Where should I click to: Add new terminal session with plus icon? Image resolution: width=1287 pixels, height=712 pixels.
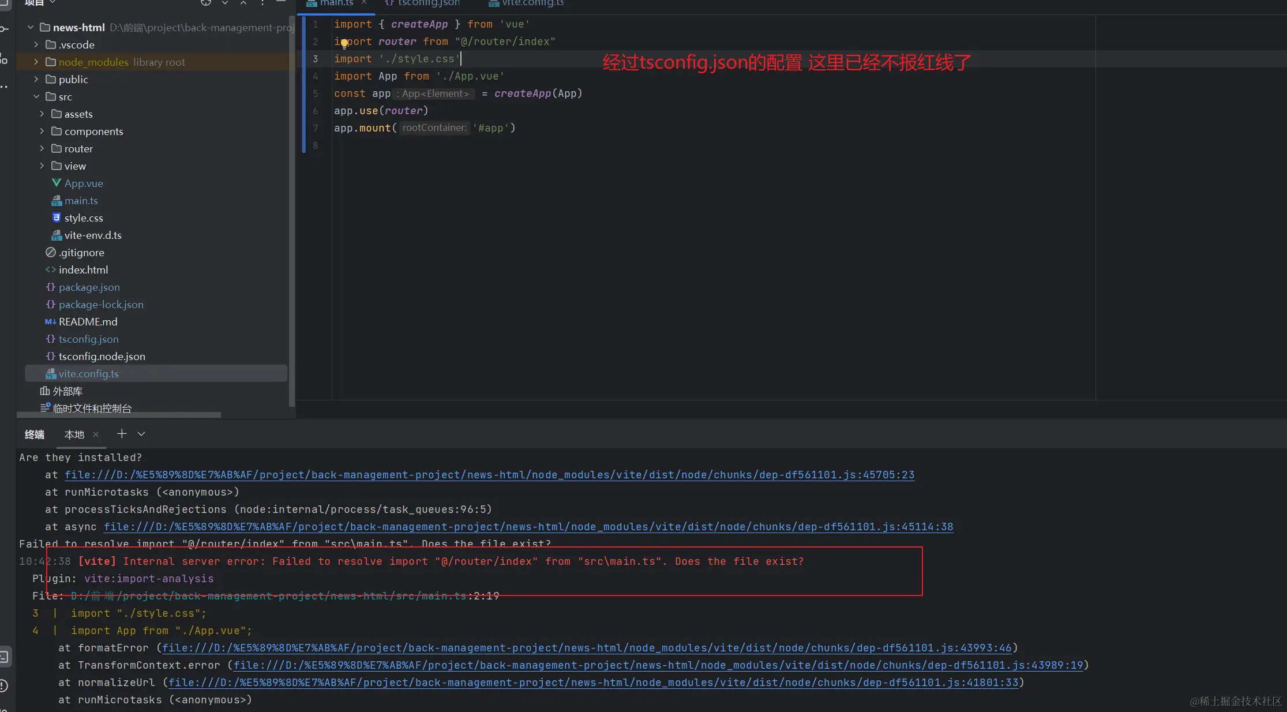(x=122, y=434)
